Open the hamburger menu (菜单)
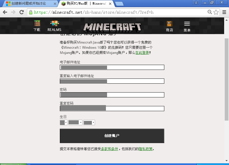This screenshot has height=165, width=229. (x=187, y=23)
